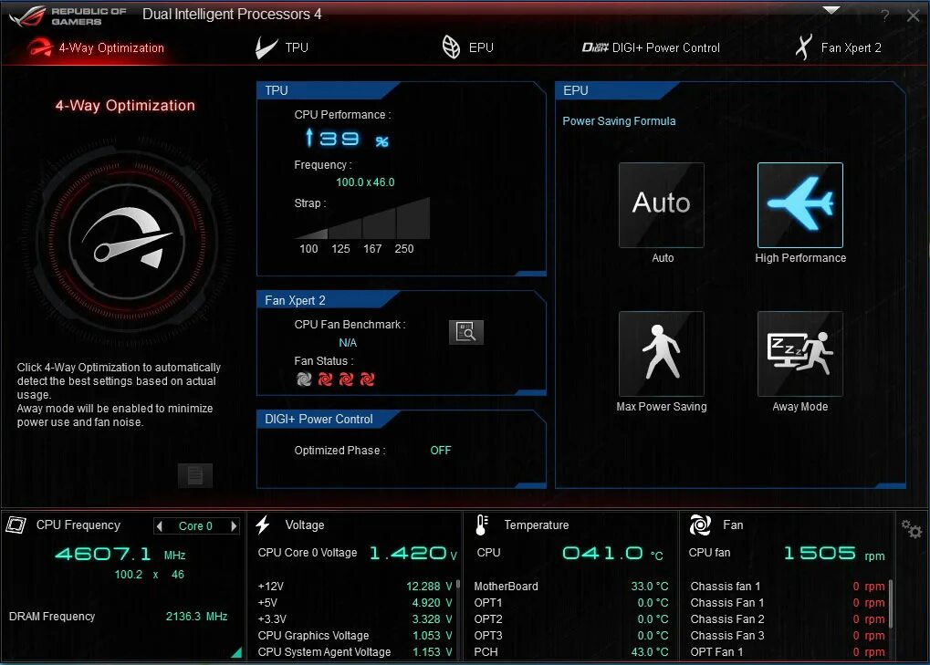Open the CPU Fan Benchmark details icon

coord(466,332)
